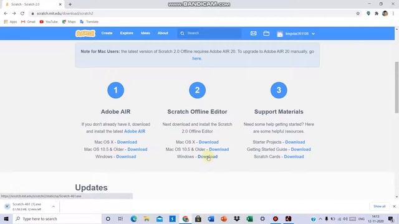Click the address bar URL
This screenshot has height=224, width=399.
click(x=65, y=14)
